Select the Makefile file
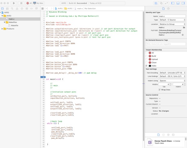Image resolution: width=187 pixels, height=148 pixels. (13, 25)
